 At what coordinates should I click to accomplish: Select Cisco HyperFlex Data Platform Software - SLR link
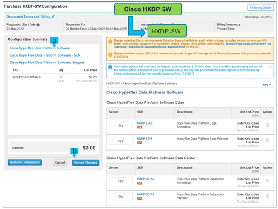45,55
